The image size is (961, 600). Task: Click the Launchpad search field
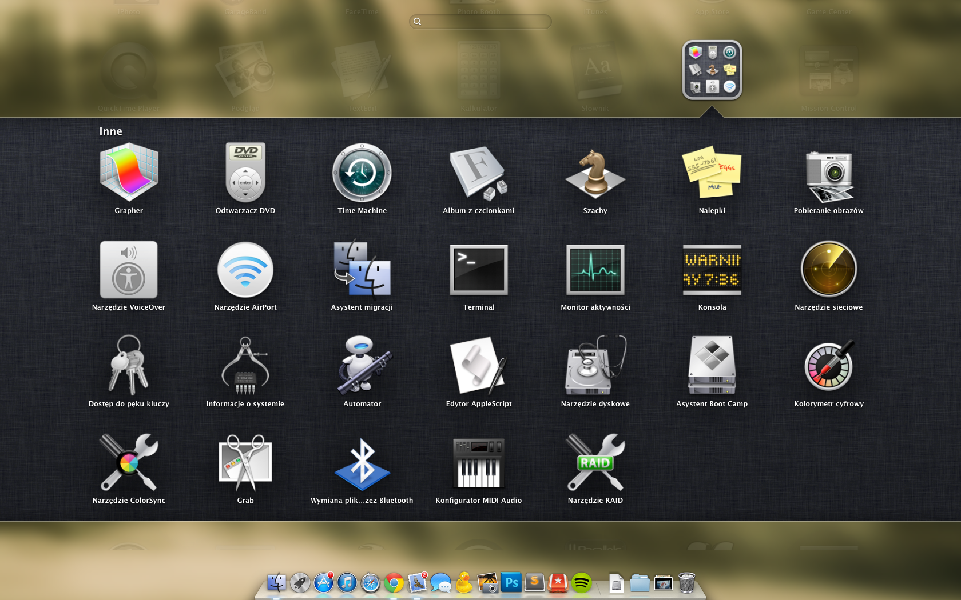click(480, 22)
